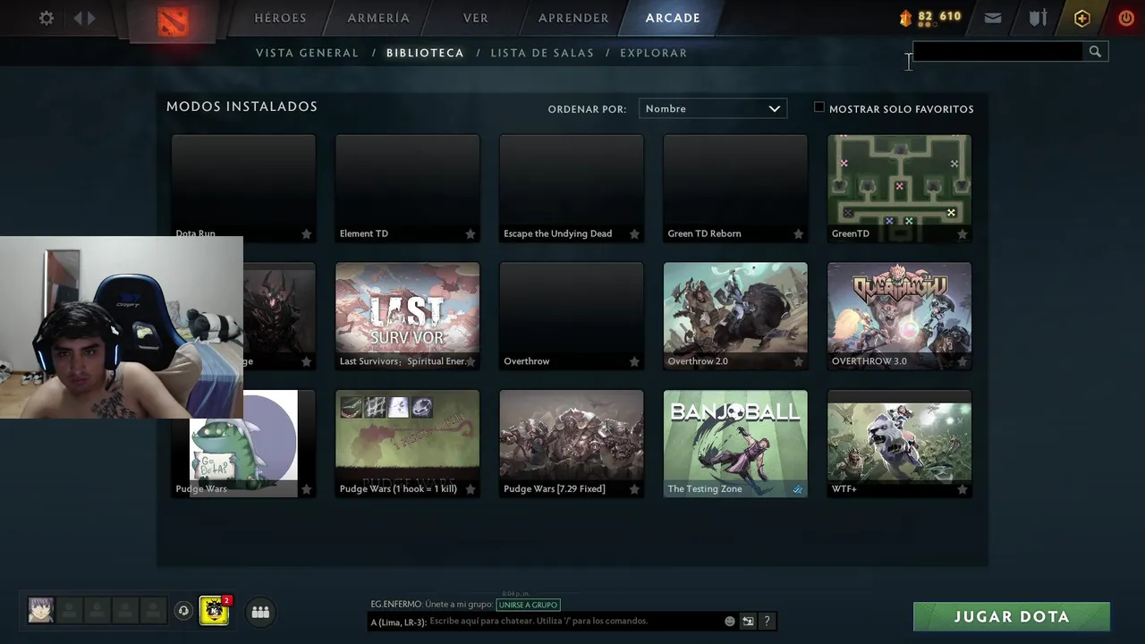
Task: Favorite the Overthrow 2.0 star
Action: click(x=798, y=361)
